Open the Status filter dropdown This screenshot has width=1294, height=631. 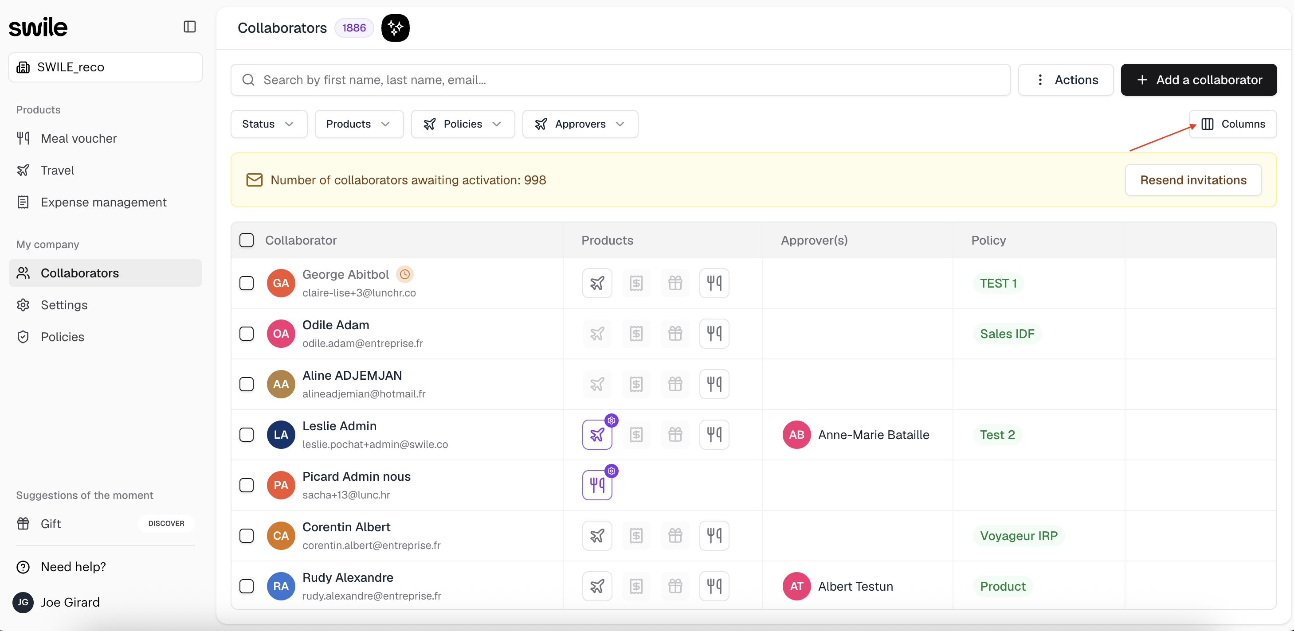click(x=269, y=124)
